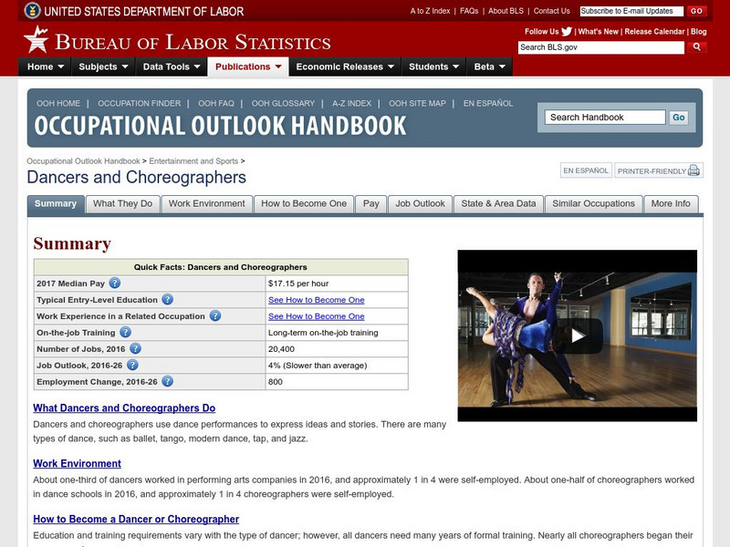Screen dimensions: 730x547
Task: Open the Work Environment tab
Action: click(207, 203)
